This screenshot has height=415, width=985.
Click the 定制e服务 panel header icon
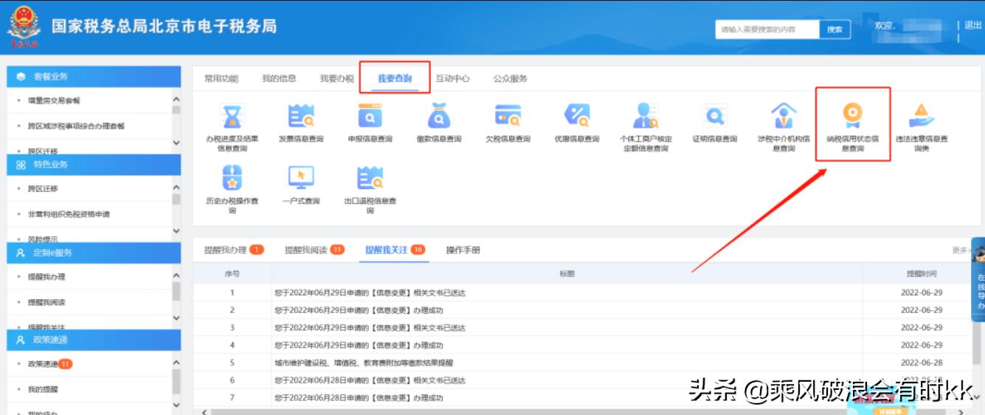click(x=20, y=253)
